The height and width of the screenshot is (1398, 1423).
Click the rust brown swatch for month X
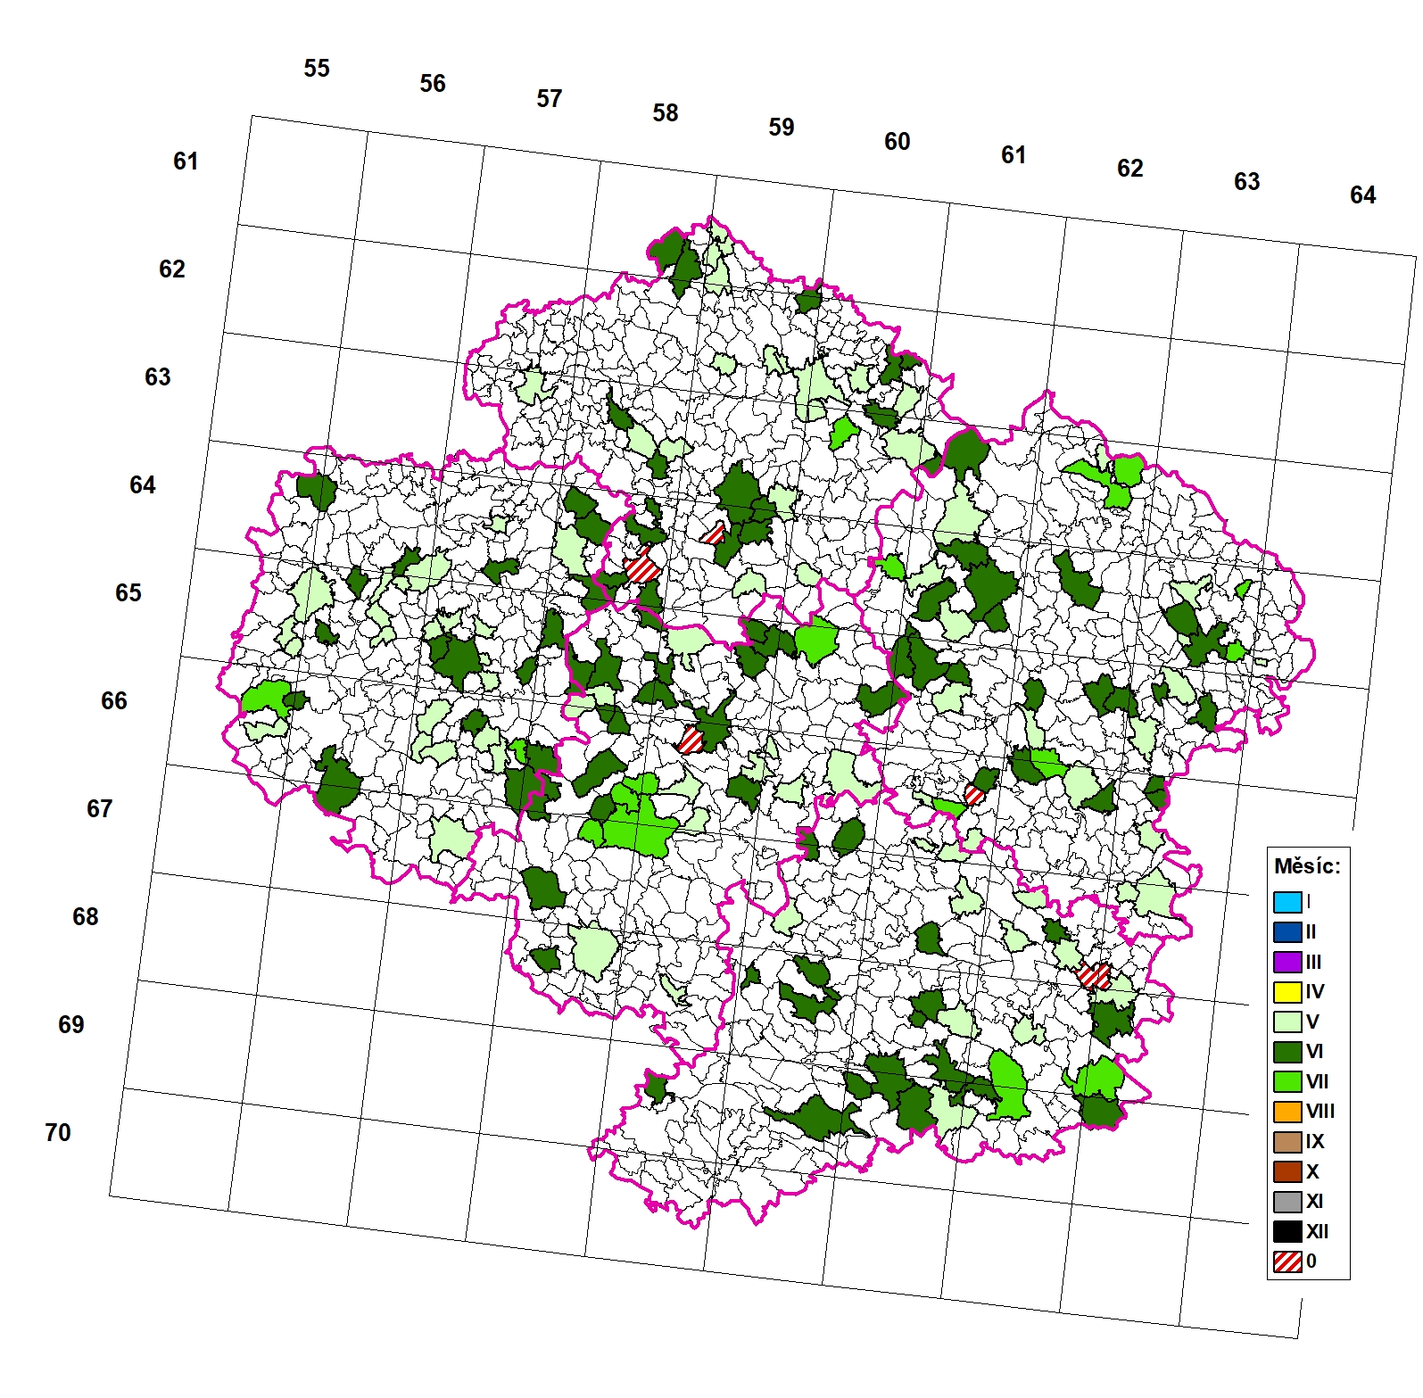tap(1287, 1171)
